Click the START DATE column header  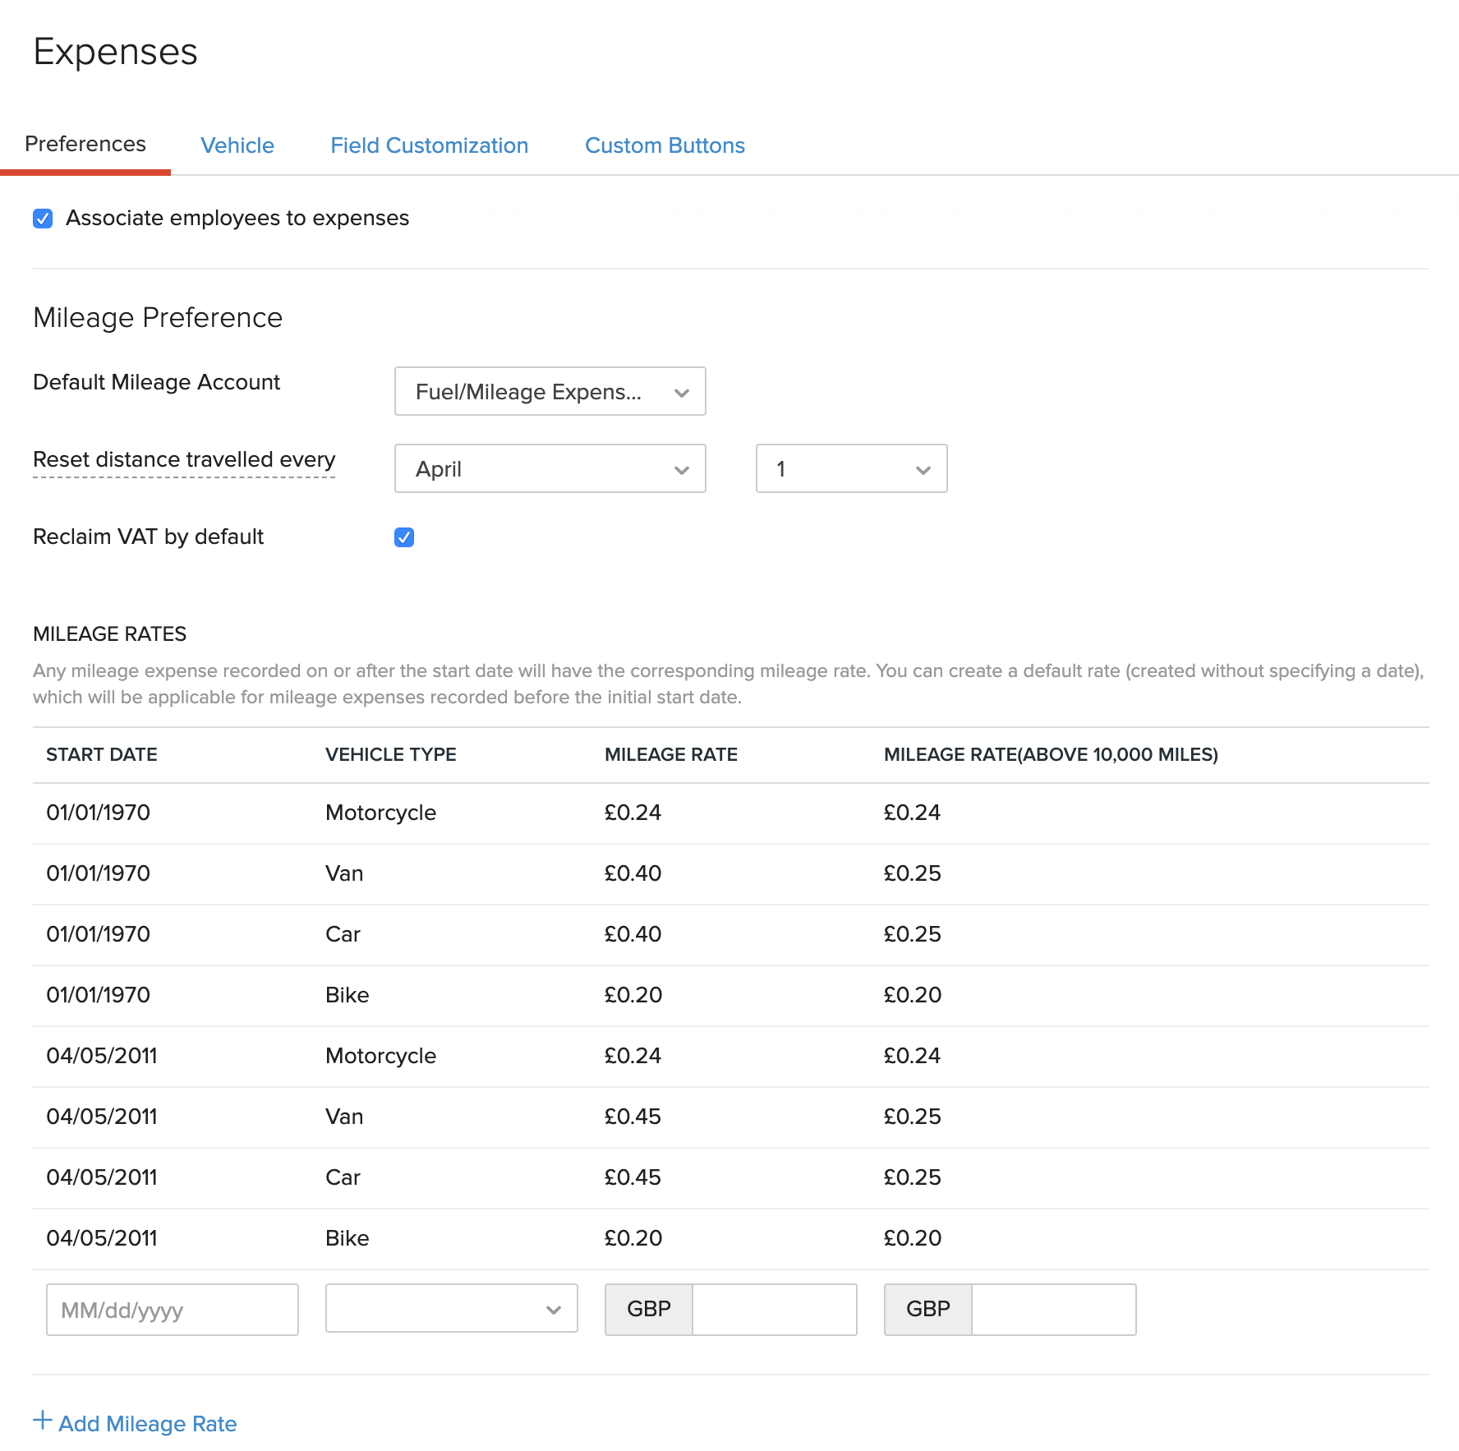[102, 754]
